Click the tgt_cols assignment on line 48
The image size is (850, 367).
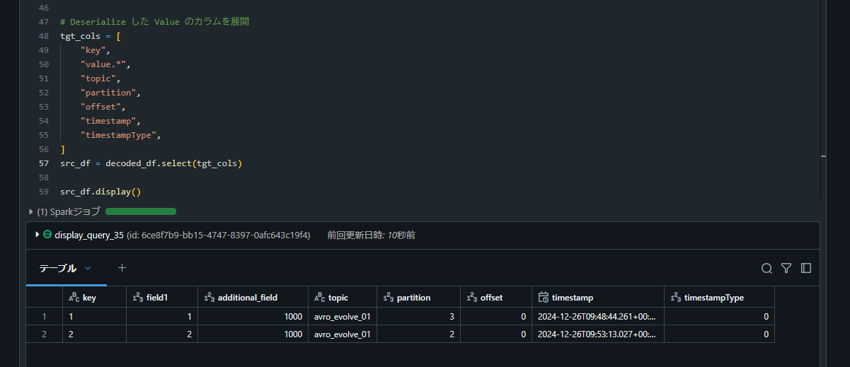pos(91,36)
